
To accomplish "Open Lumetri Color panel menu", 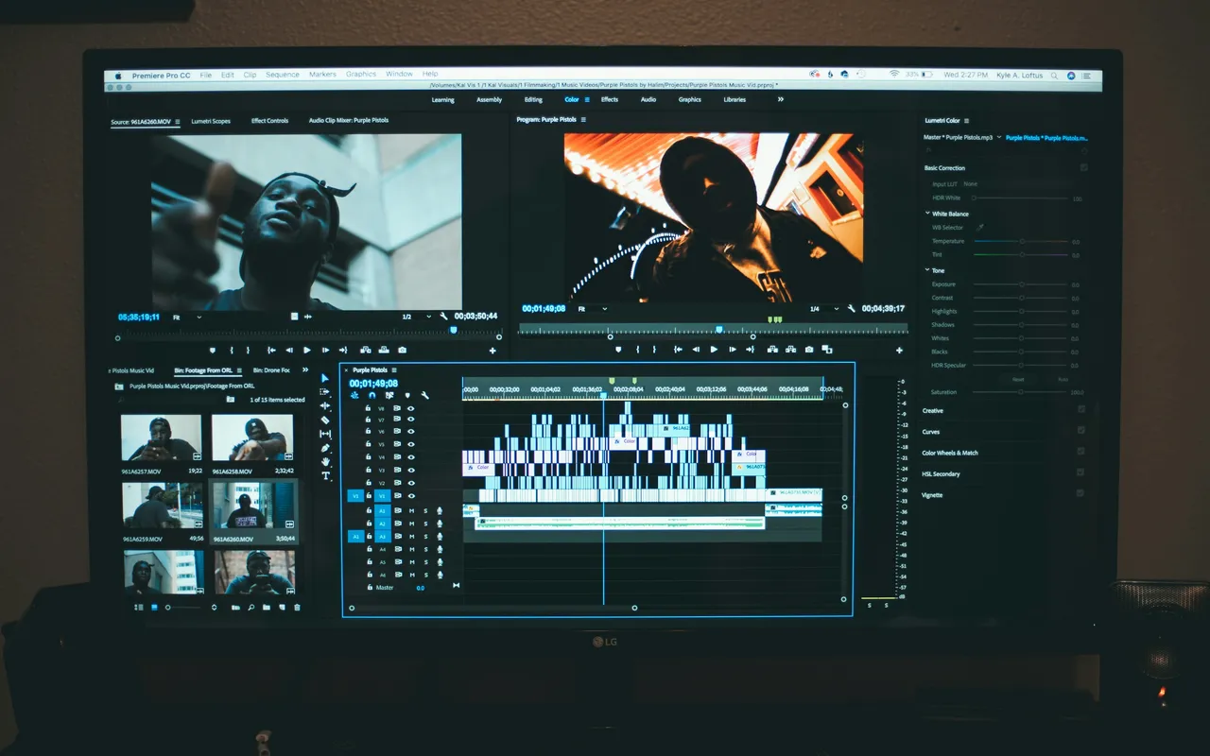I will 966,121.
